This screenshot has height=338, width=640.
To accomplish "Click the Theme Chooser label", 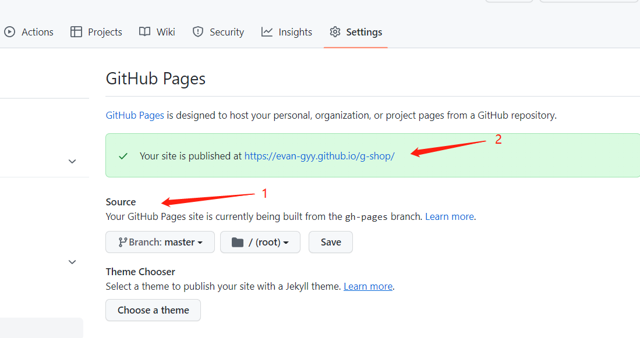I will [140, 272].
